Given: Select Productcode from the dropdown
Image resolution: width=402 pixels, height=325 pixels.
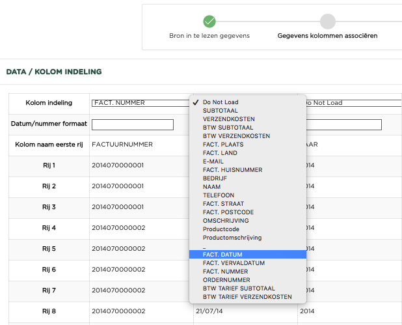Looking at the screenshot, I should 222,229.
